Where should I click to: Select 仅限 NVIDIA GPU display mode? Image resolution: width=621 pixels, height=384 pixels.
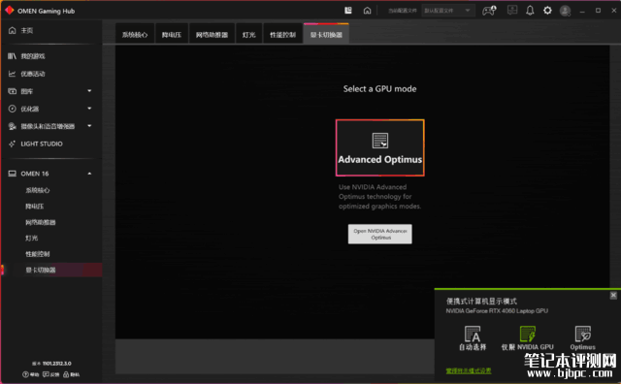pyautogui.click(x=528, y=338)
